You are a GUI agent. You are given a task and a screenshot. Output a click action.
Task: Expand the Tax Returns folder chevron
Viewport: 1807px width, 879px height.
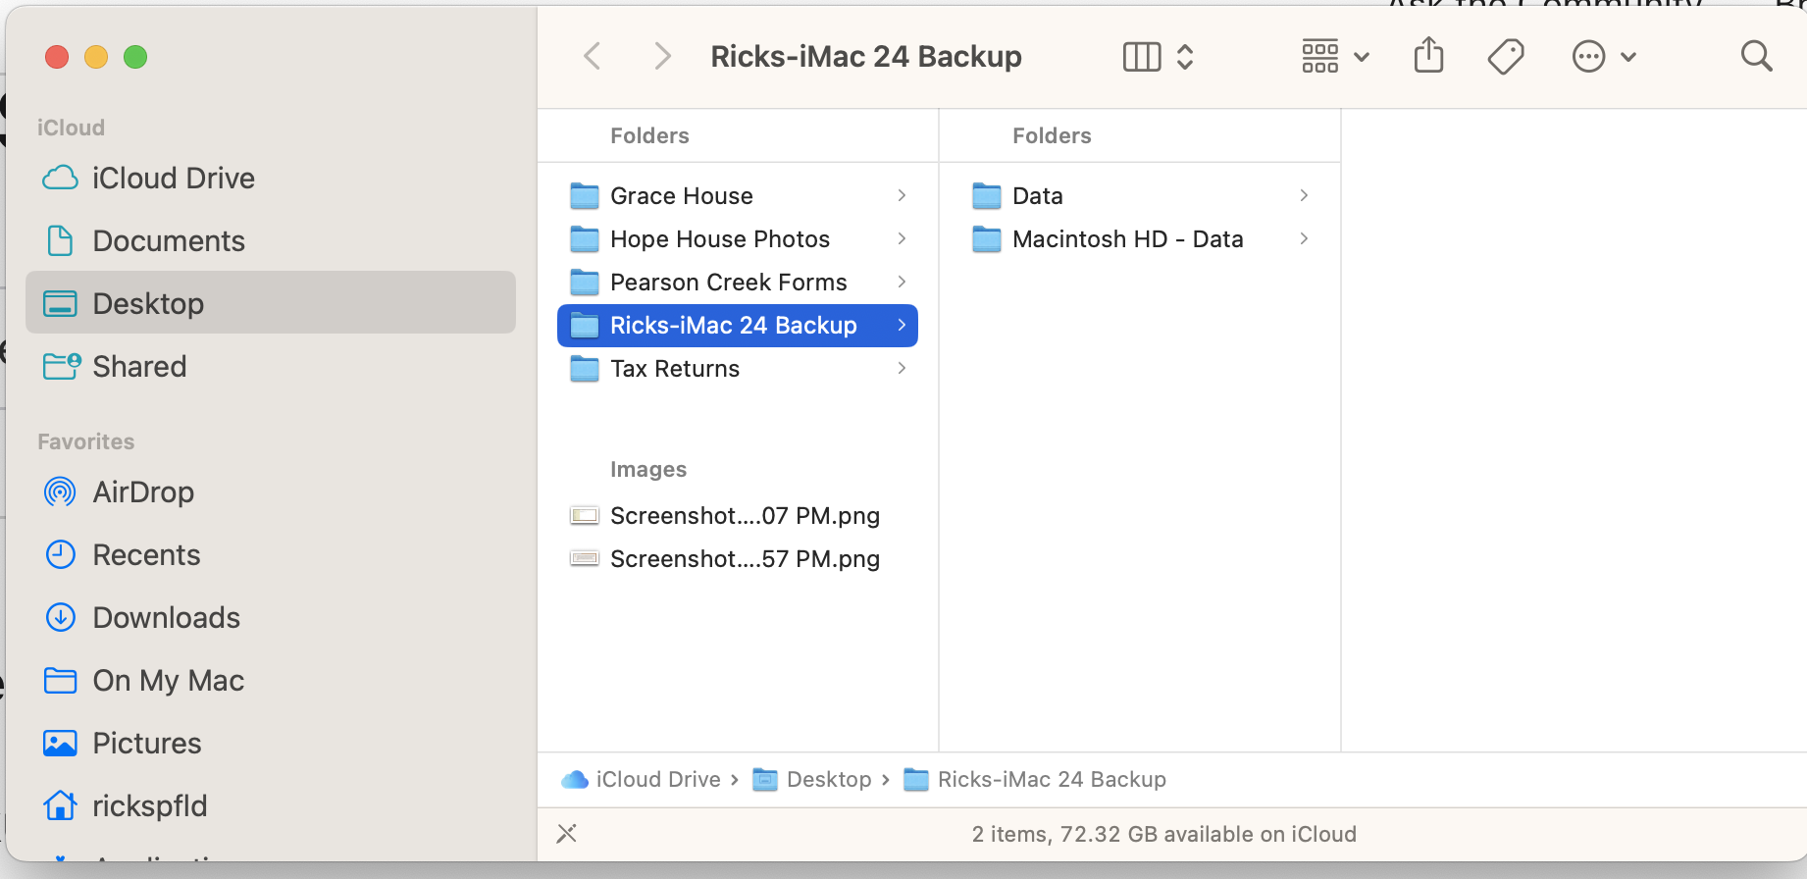(902, 369)
